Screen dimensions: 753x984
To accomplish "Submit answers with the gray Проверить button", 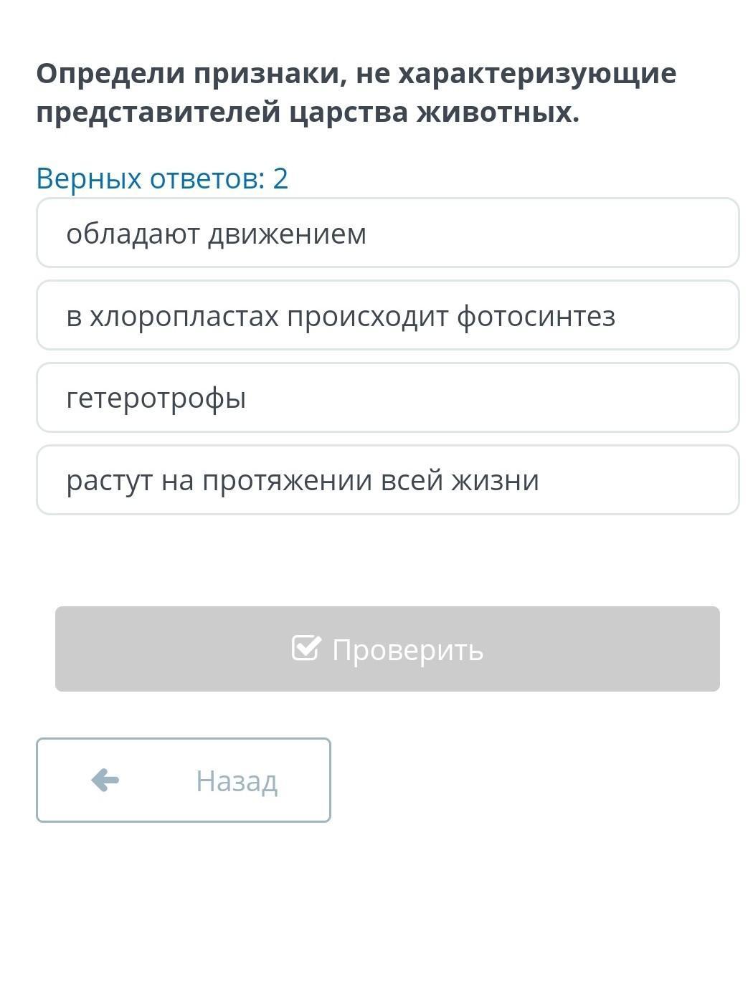I will point(387,649).
